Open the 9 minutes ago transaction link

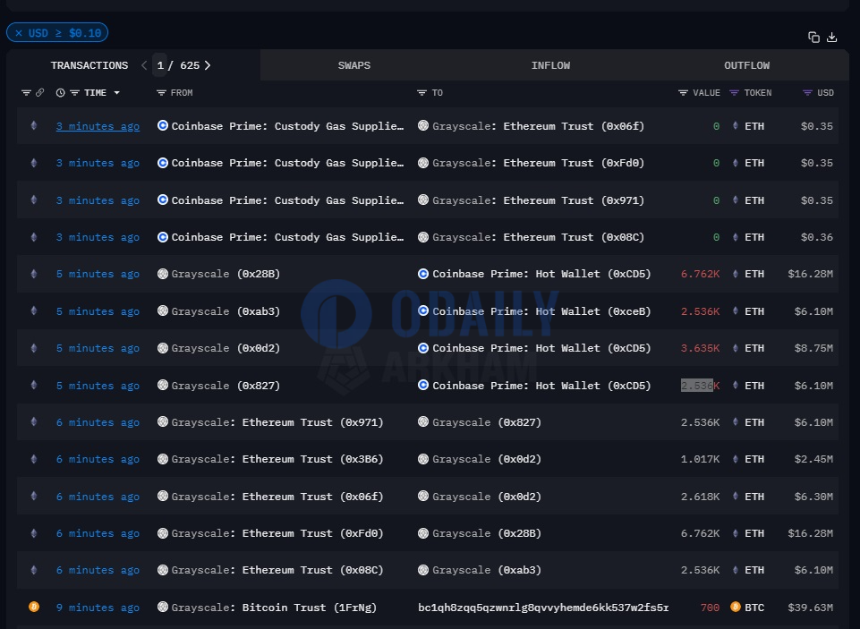pos(98,607)
